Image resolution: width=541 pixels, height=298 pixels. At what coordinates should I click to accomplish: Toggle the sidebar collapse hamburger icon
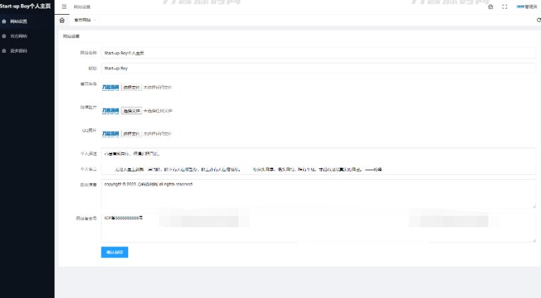(64, 7)
